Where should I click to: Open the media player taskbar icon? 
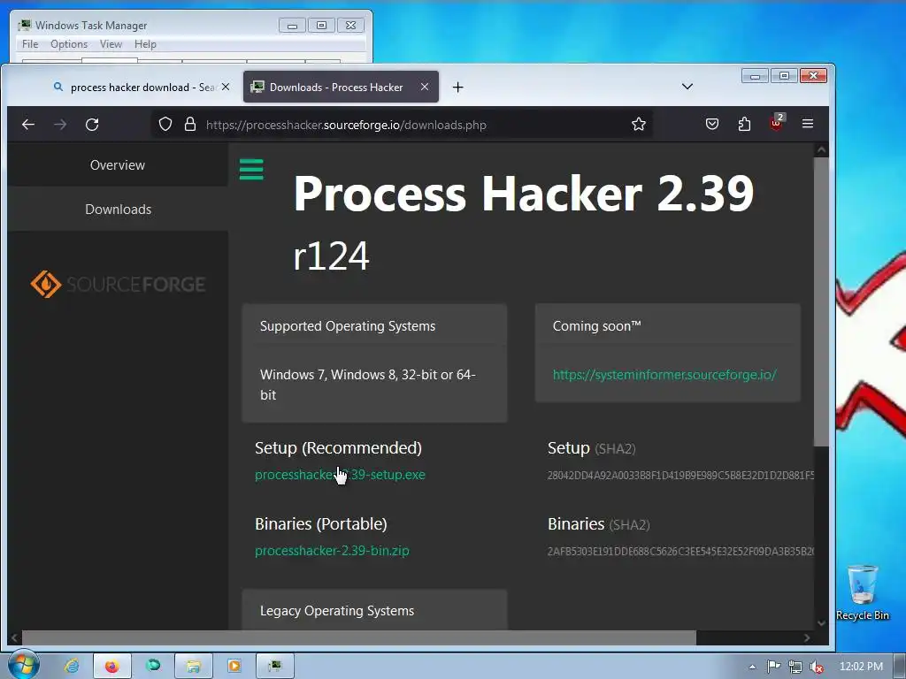(234, 666)
